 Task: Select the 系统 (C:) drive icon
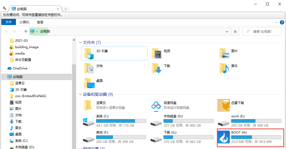(88, 122)
